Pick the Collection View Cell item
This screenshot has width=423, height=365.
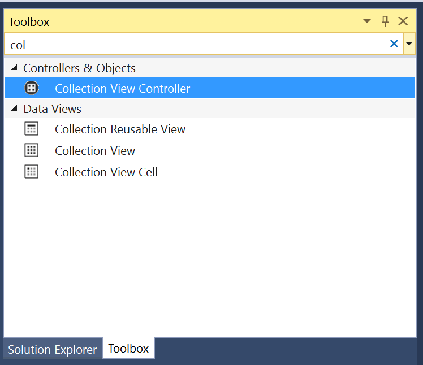pyautogui.click(x=210, y=172)
